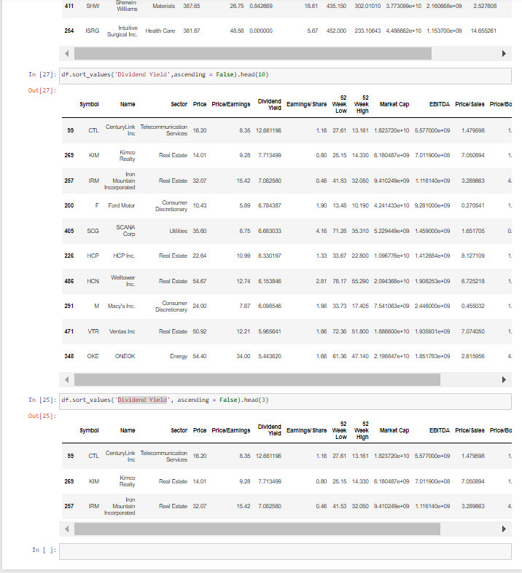The image size is (522, 573).
Task: Click left arrow of Out[25] table scrollbar
Action: click(x=66, y=529)
